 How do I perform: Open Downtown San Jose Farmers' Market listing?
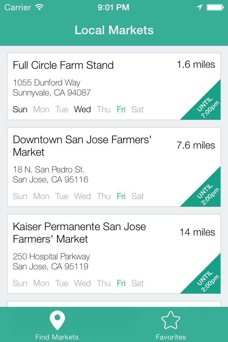[x=82, y=146]
